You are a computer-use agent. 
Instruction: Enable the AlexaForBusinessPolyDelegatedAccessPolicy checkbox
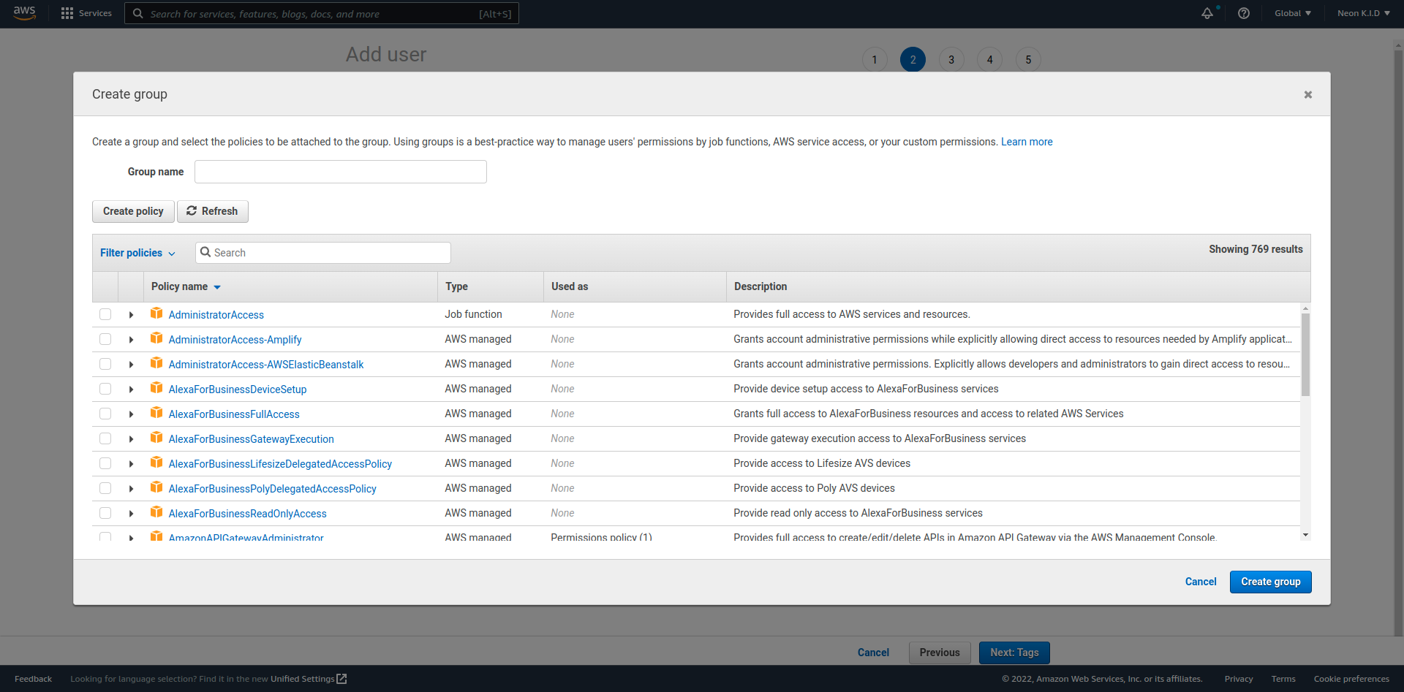coord(105,488)
